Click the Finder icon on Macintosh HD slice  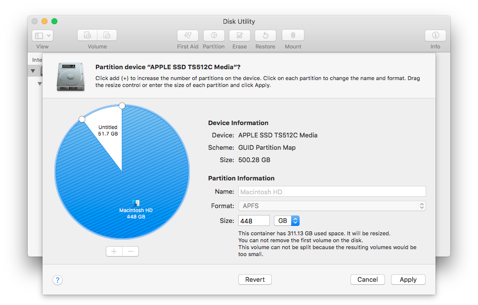point(136,203)
